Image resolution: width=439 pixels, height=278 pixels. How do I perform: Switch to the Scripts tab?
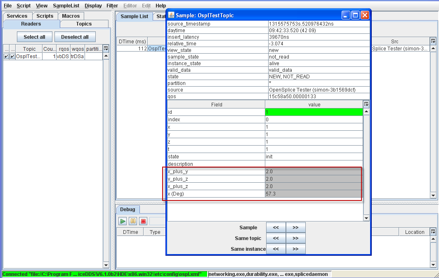point(45,16)
